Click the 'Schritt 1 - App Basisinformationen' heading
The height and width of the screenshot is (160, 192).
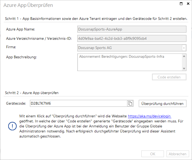click(96, 19)
